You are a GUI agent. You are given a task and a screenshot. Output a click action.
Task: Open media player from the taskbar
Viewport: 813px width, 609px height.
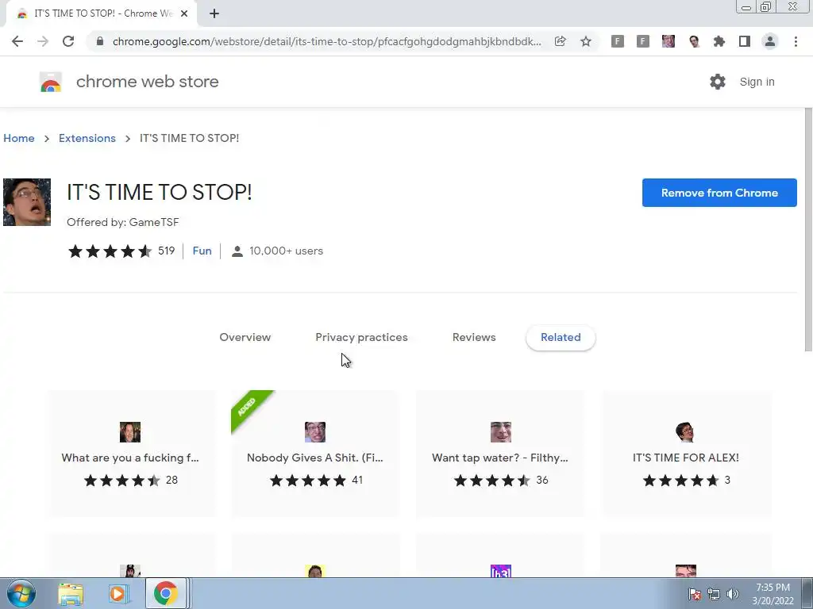point(118,594)
